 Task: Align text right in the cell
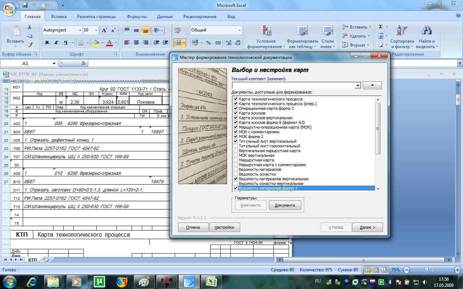tap(146, 43)
